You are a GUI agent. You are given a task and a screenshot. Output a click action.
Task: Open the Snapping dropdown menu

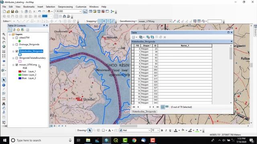tap(92, 21)
